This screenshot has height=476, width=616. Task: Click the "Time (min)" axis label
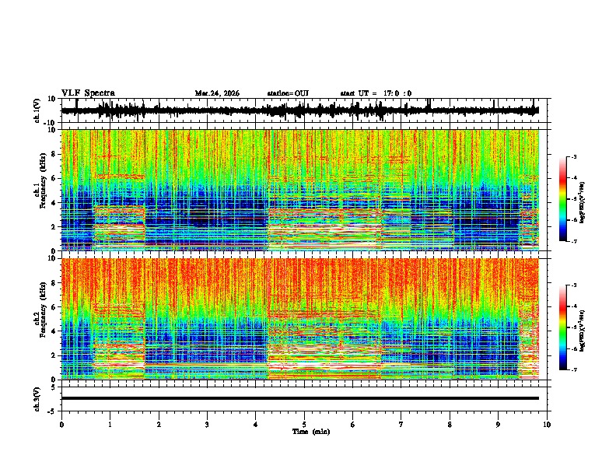point(311,432)
